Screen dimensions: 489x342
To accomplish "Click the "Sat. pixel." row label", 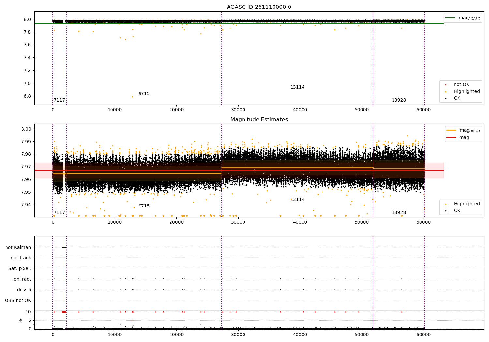I will pyautogui.click(x=20, y=269).
